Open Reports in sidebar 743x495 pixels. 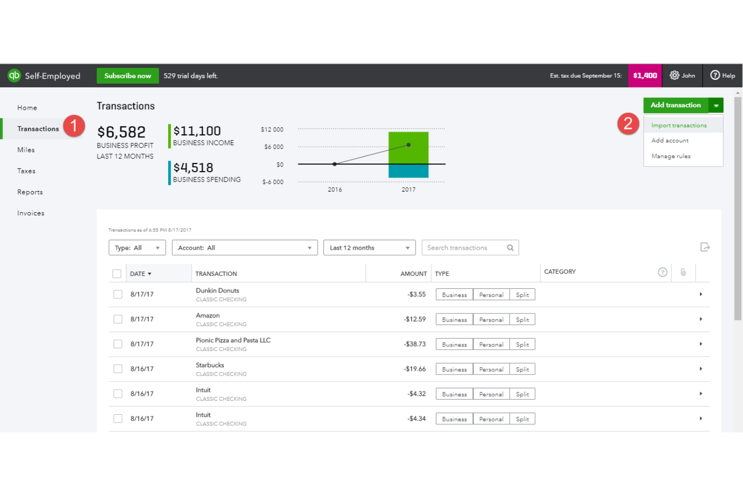click(30, 192)
